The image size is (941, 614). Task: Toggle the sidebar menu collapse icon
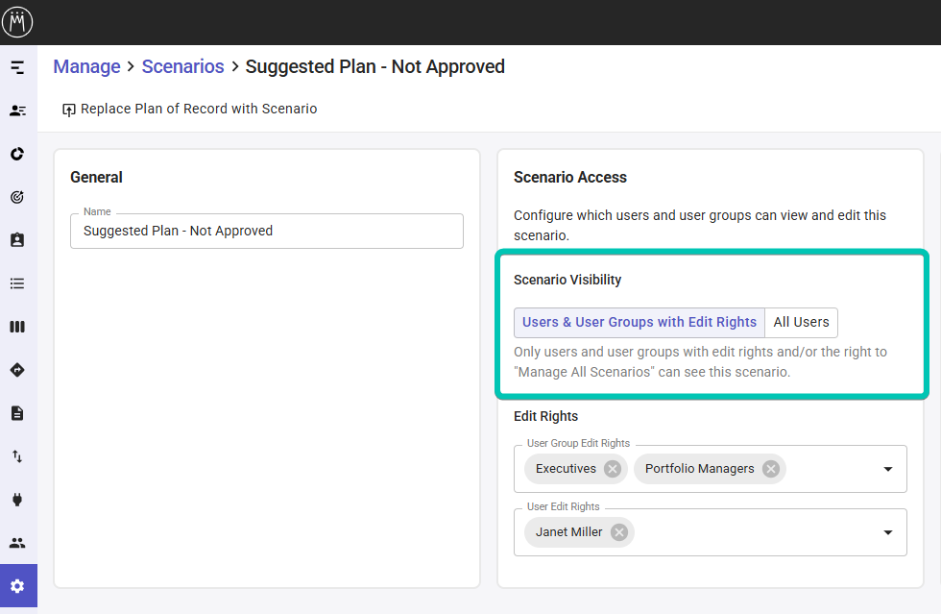tap(17, 67)
